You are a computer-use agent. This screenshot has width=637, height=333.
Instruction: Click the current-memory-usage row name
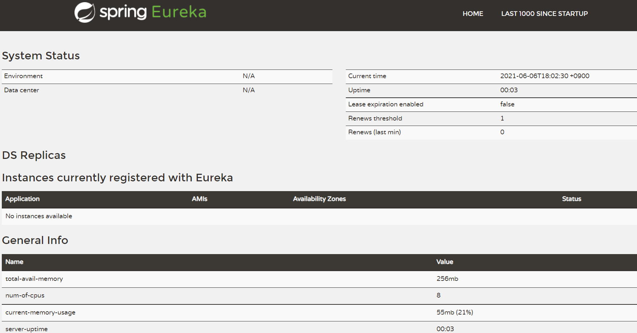(x=41, y=312)
